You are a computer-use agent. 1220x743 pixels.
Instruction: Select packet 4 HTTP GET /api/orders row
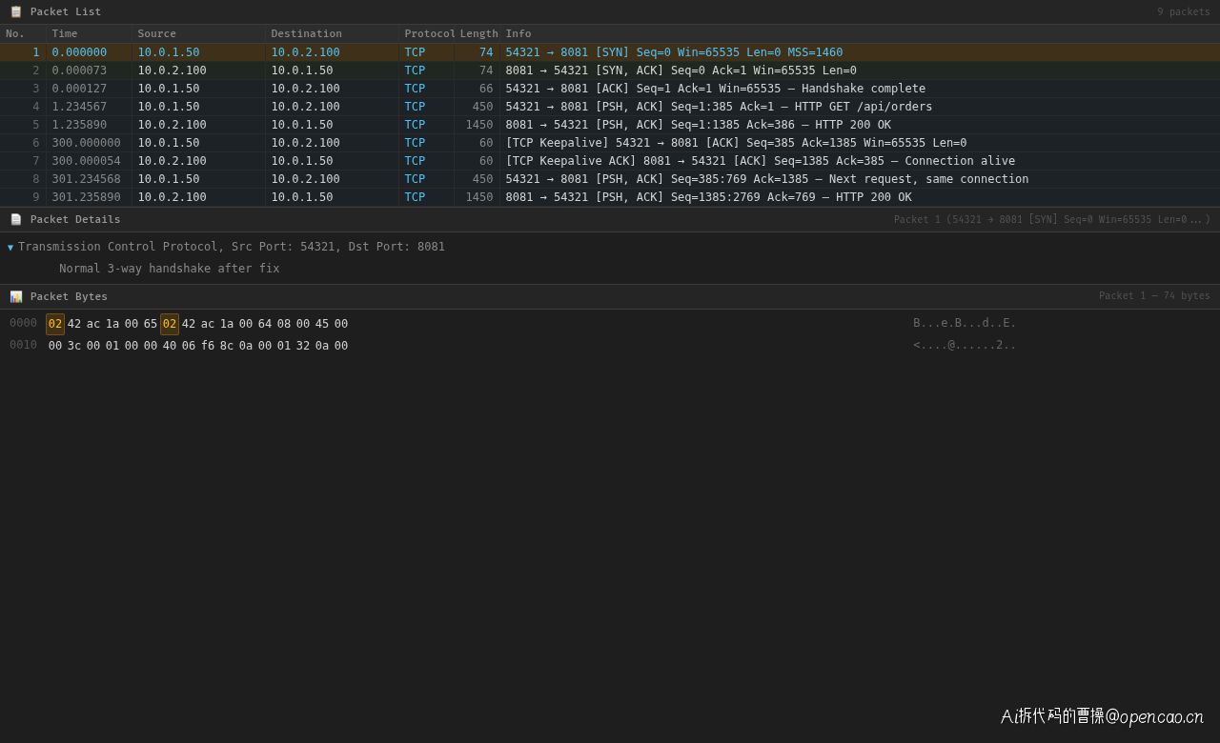(610, 107)
